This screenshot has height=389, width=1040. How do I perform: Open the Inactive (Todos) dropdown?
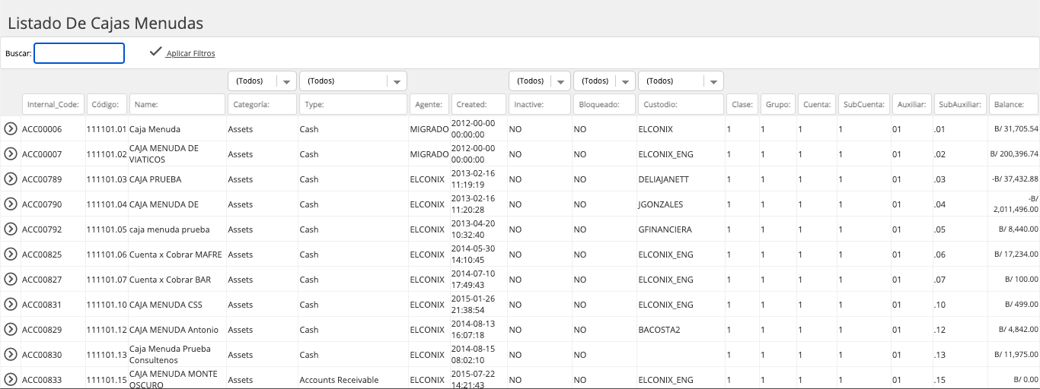click(540, 81)
